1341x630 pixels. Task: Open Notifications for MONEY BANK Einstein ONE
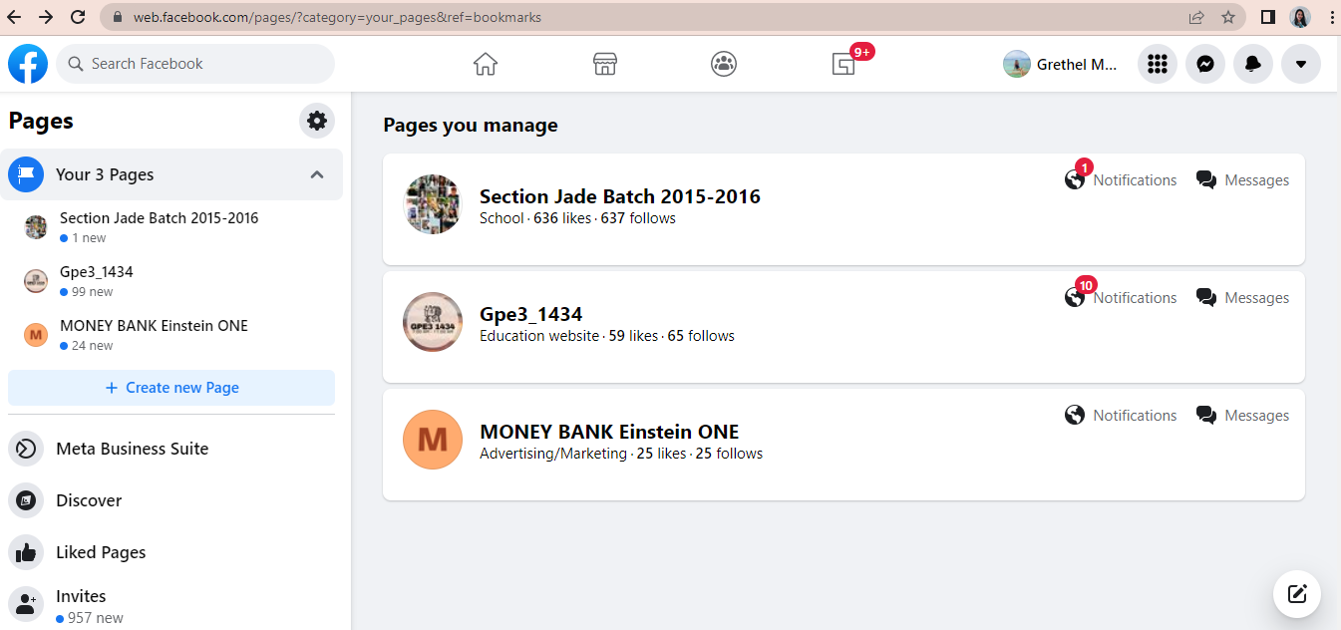tap(1121, 416)
